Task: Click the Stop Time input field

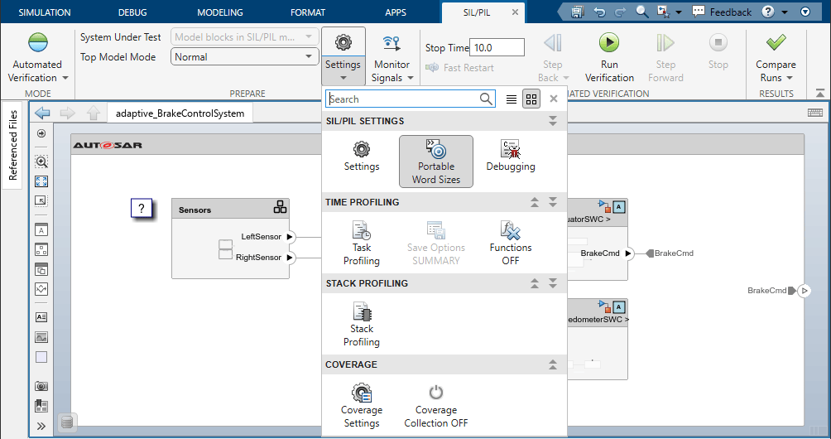Action: (497, 47)
